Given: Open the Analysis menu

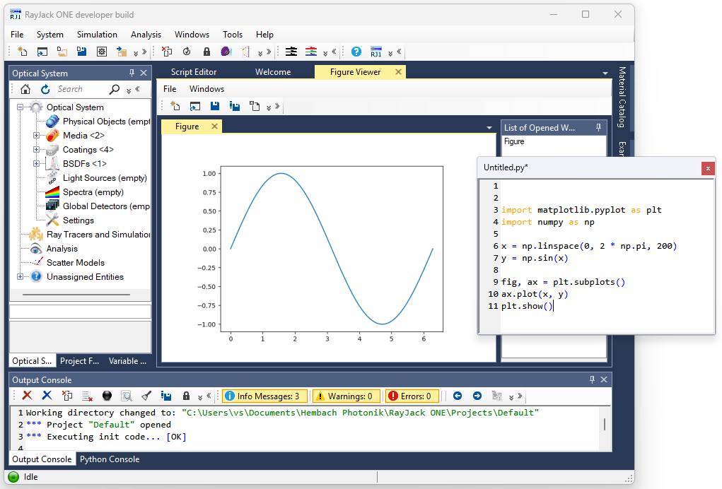Looking at the screenshot, I should (x=146, y=35).
